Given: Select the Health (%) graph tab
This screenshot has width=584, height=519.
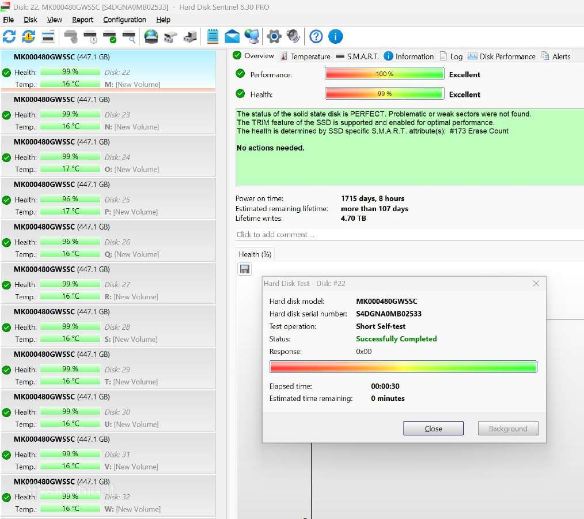Looking at the screenshot, I should (x=255, y=254).
